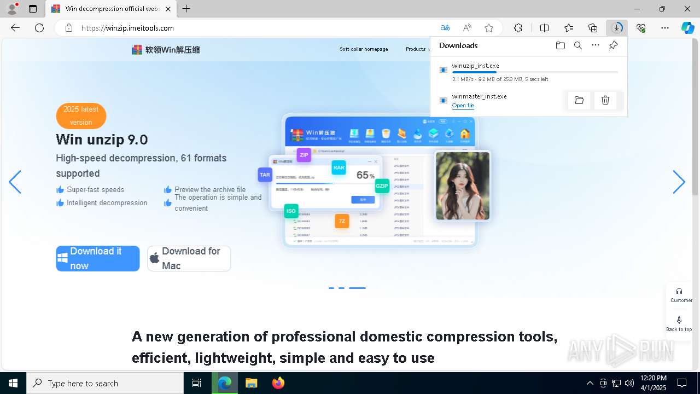700x394 pixels.
Task: Open the tab actions menu icon
Action: [33, 9]
